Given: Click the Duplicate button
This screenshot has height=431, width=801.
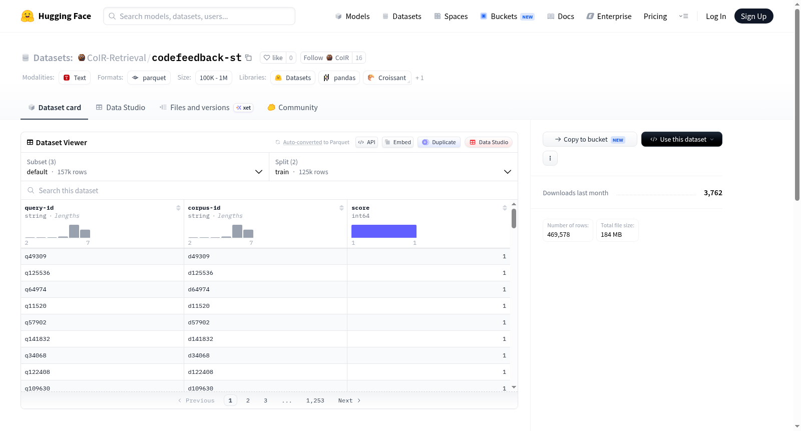Looking at the screenshot, I should click(439, 142).
